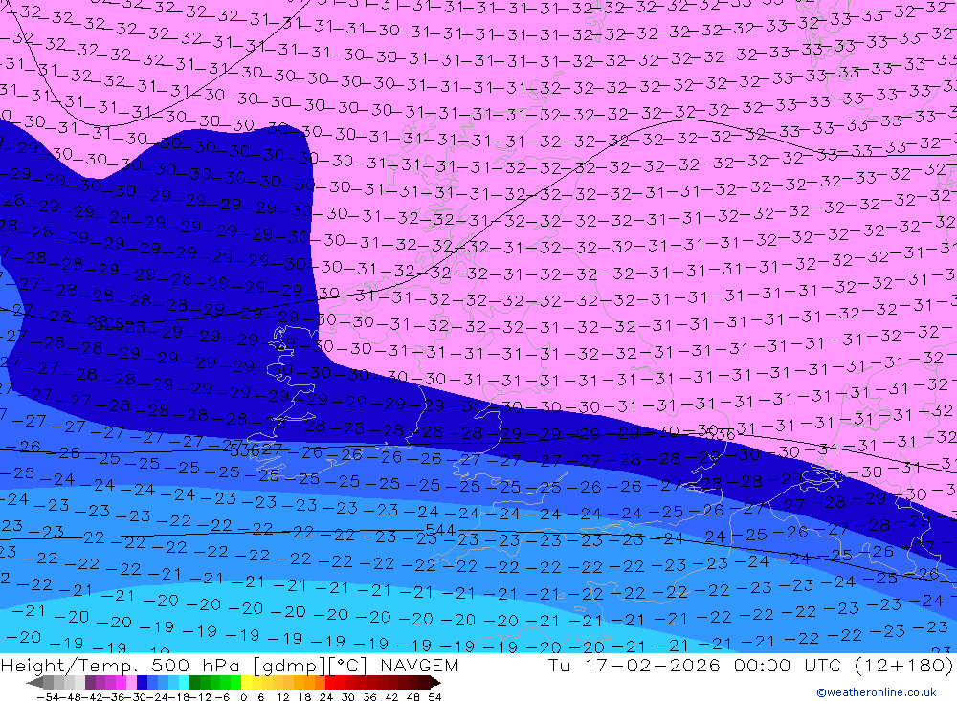Click the "Tu" weekday label
Image resolution: width=957 pixels, height=701 pixels.
point(560,665)
